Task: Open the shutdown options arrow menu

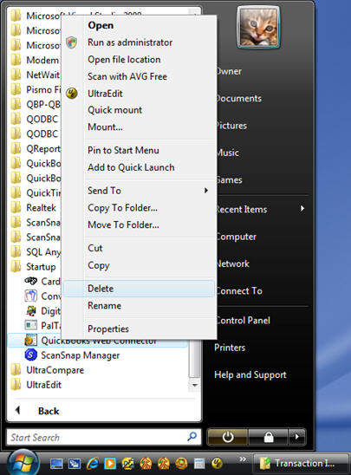Action: click(296, 437)
